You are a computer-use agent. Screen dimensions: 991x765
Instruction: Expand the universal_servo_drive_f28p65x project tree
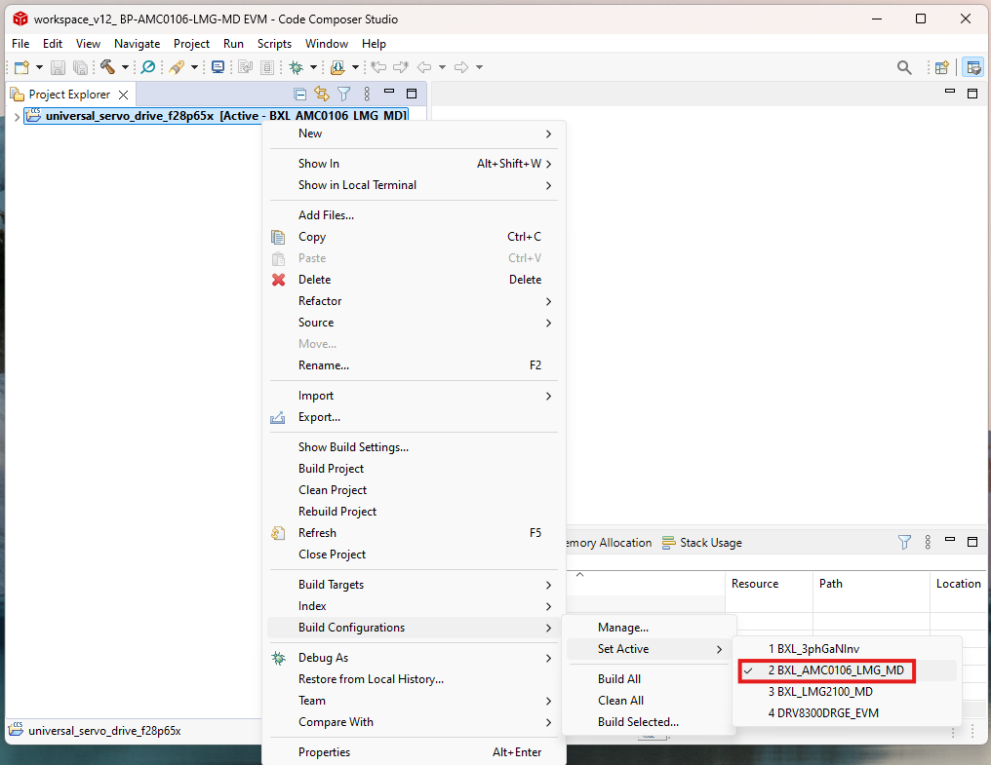click(17, 116)
